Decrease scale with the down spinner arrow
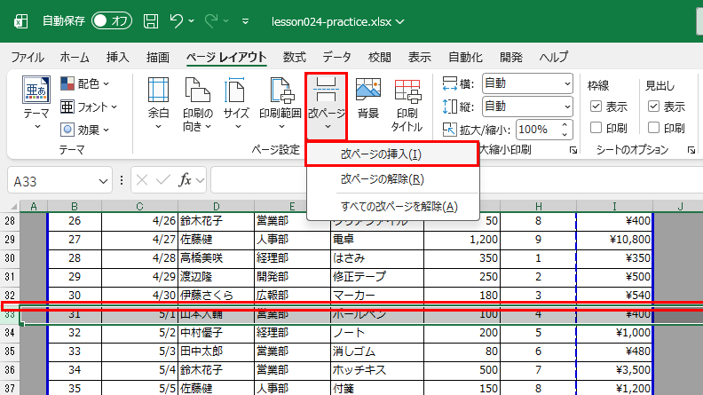 (565, 135)
